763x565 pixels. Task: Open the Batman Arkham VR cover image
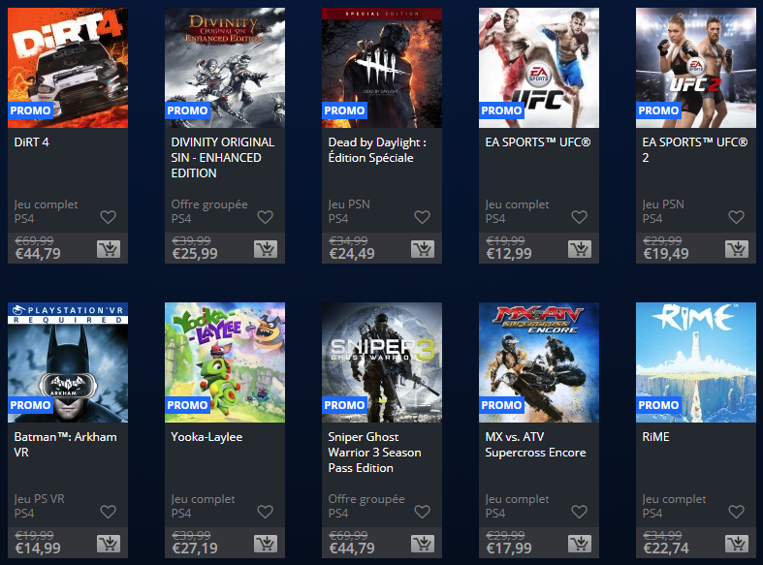tap(68, 362)
